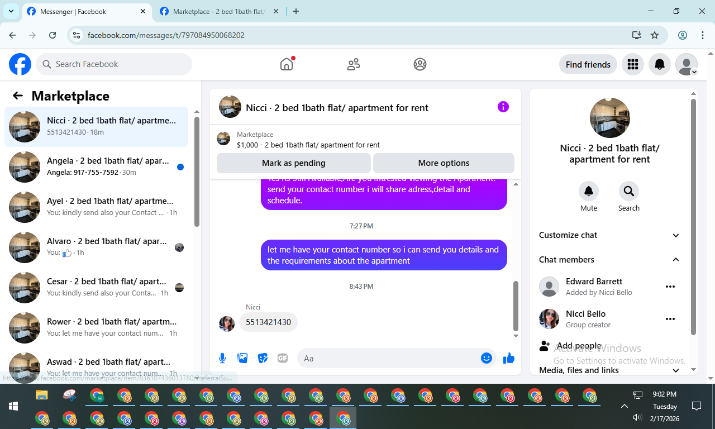Screen dimensions: 715x429
Task: Open the Notifications bell icon
Action: [x=660, y=64]
